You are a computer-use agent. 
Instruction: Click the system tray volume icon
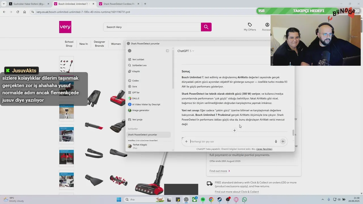coord(339,199)
